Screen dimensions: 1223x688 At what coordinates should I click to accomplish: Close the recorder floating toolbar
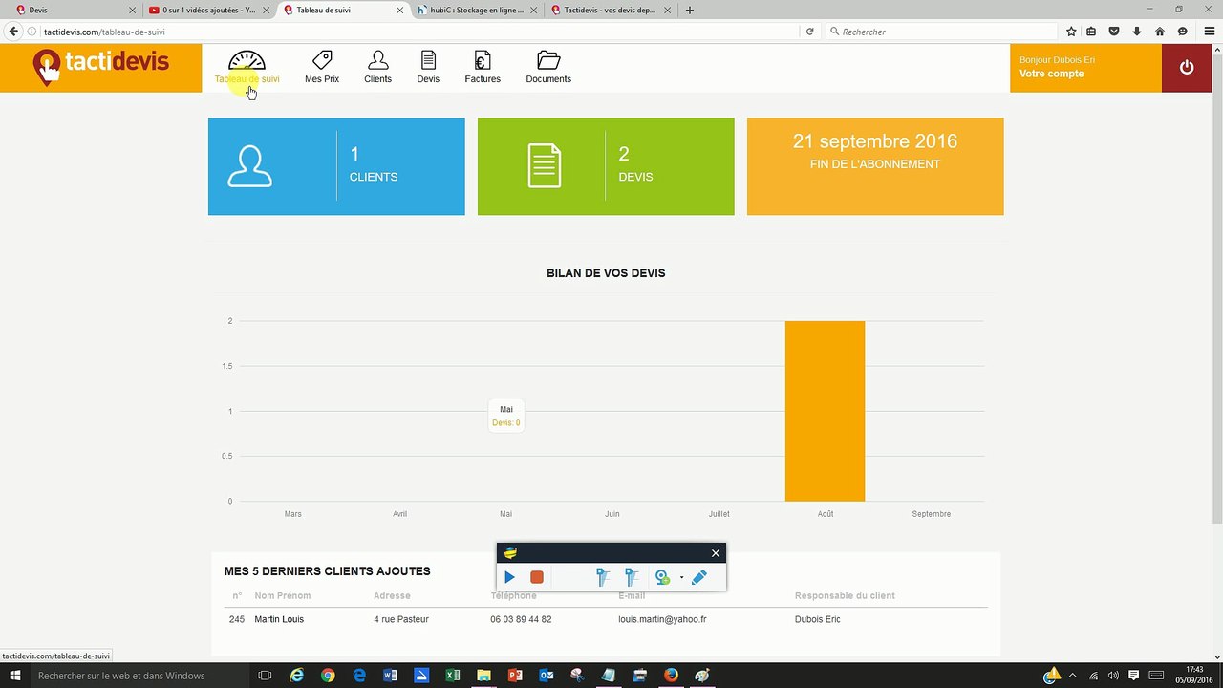point(715,553)
